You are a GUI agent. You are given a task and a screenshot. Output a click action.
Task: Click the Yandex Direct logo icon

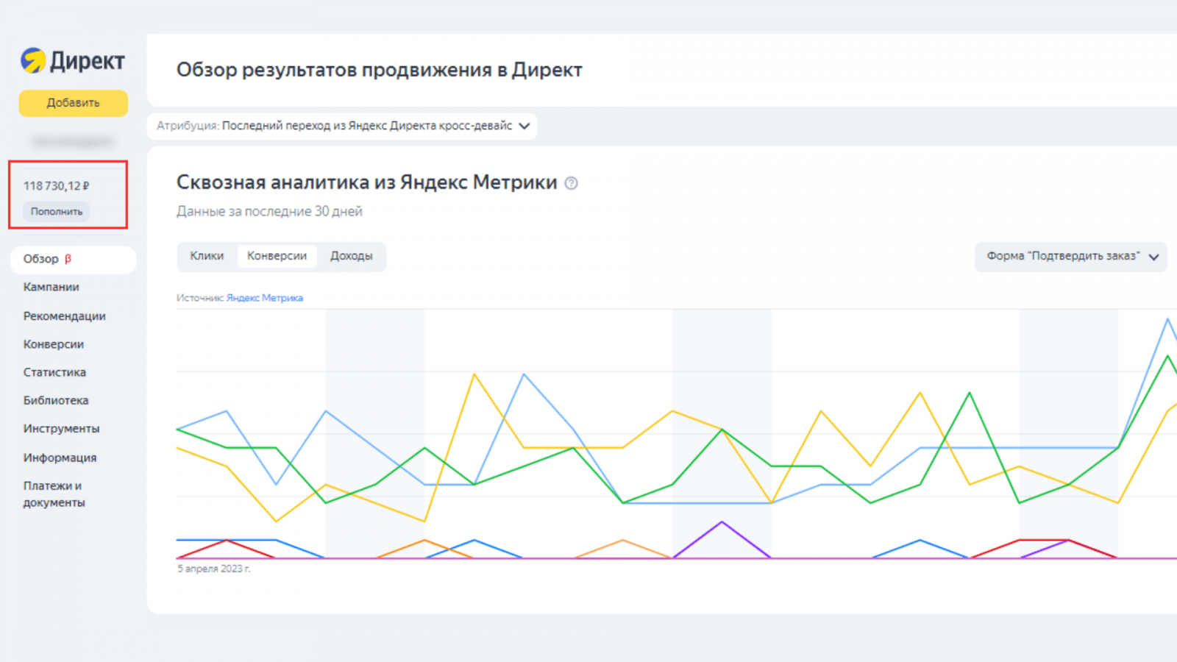[x=33, y=60]
